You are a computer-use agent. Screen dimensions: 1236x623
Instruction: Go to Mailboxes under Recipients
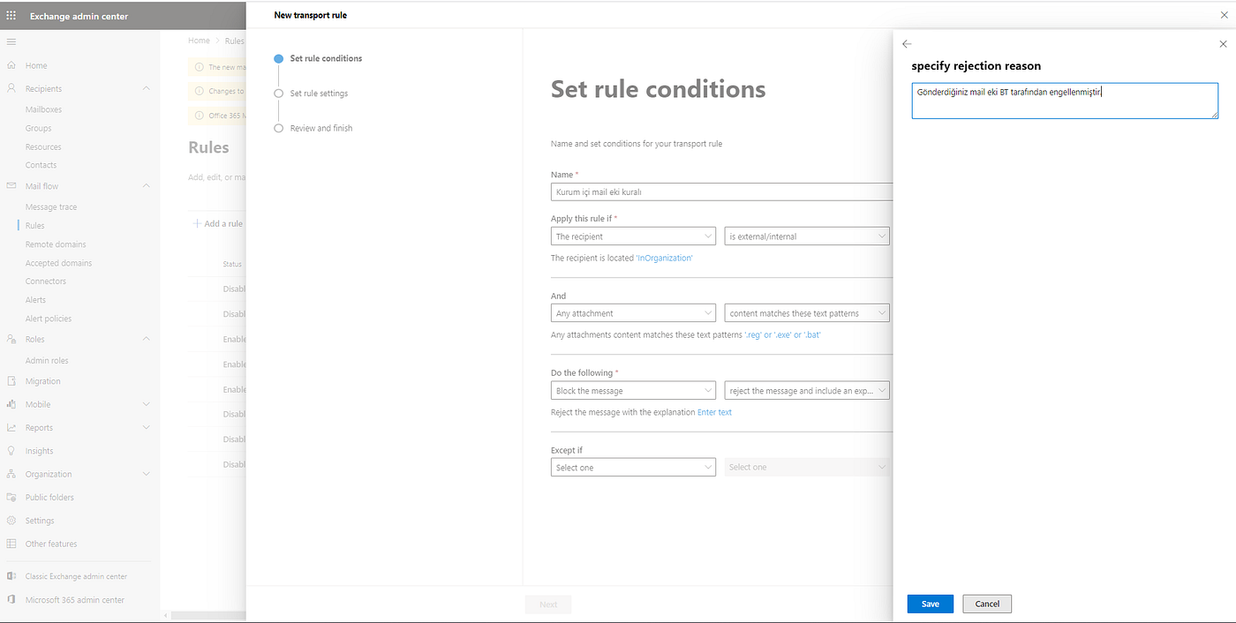(43, 109)
